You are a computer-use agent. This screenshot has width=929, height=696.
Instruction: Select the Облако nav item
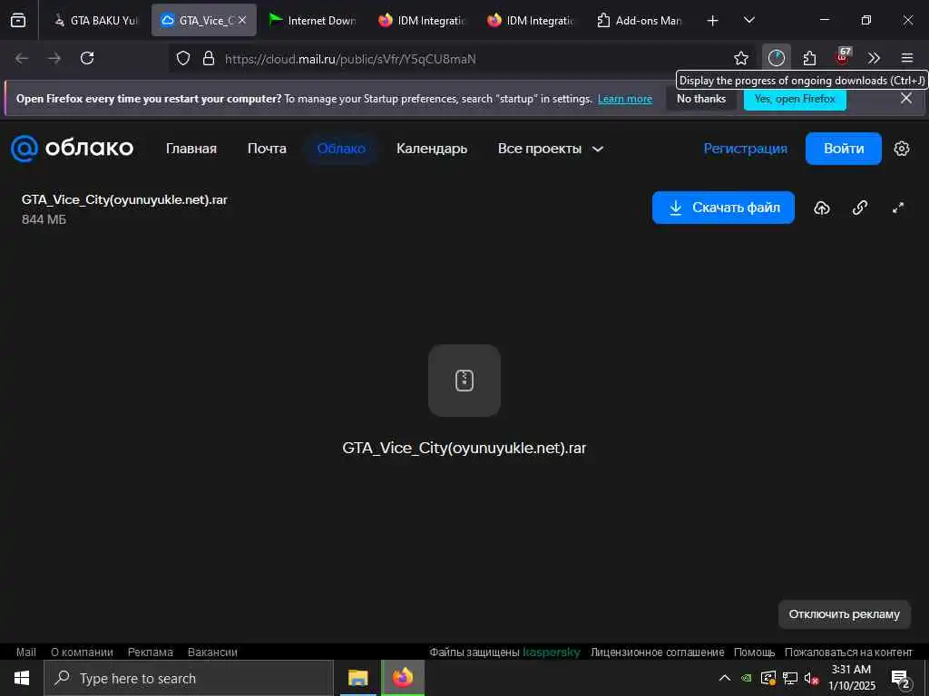[341, 149]
